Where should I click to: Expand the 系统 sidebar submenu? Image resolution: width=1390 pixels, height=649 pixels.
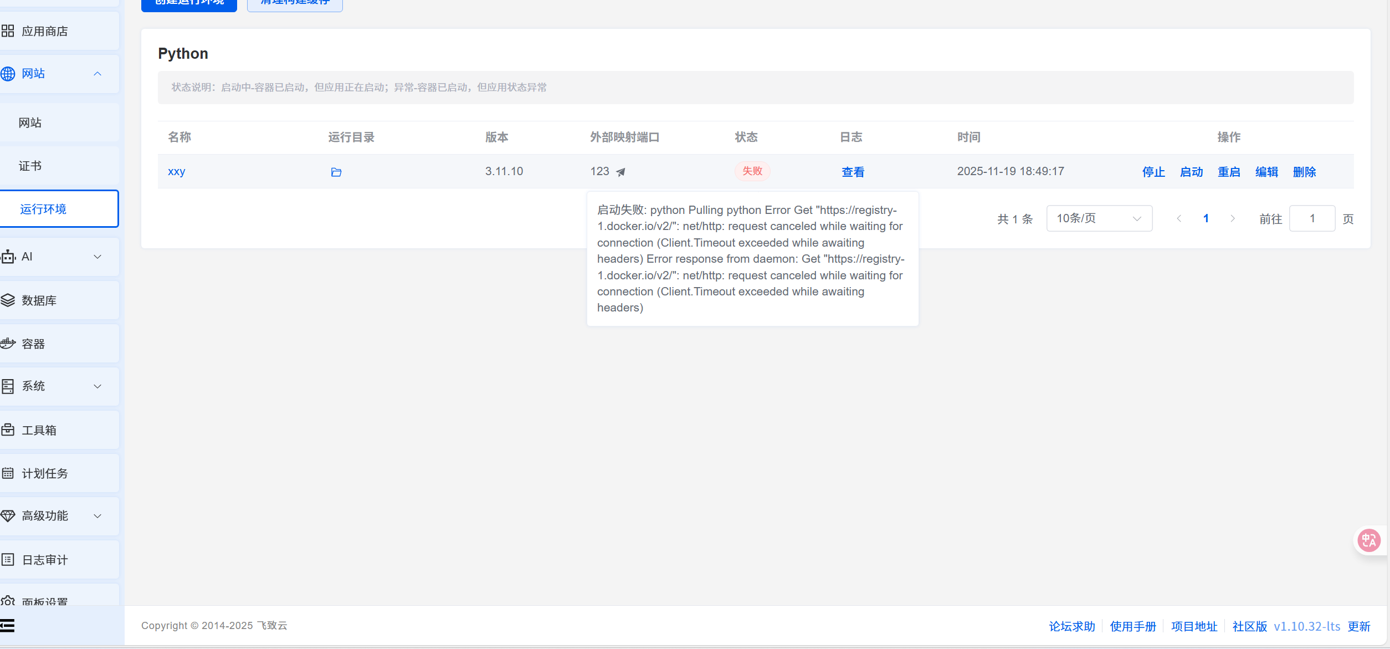tap(98, 386)
